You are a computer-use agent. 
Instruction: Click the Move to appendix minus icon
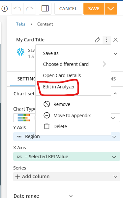[46, 116]
